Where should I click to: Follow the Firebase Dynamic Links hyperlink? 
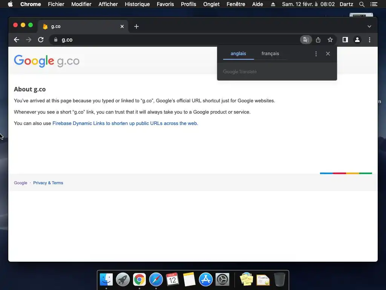[x=125, y=123]
